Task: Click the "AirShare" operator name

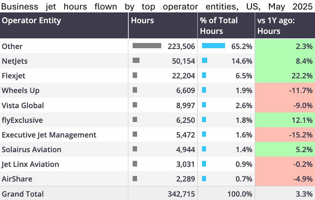Action: (x=17, y=179)
